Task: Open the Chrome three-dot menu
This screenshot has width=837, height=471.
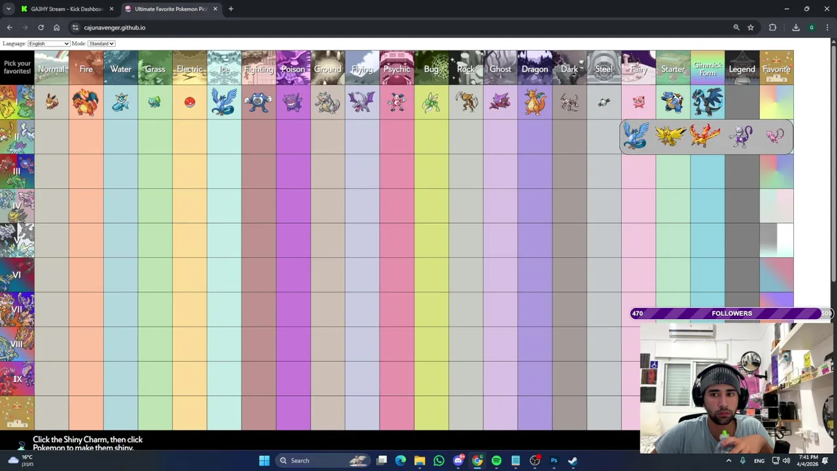Action: coord(826,27)
